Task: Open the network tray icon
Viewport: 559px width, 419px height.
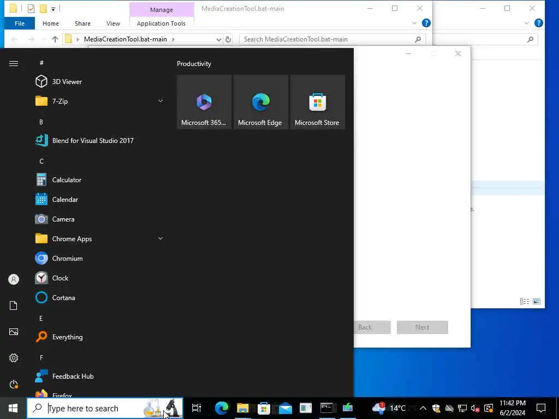Action: coord(462,408)
